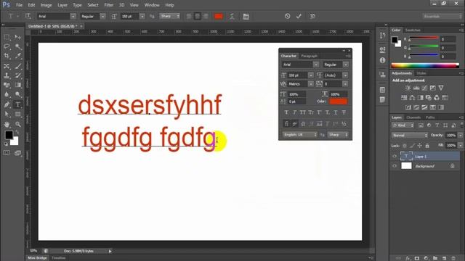
Task: Switch to the Swatches tab
Action: 413,30
